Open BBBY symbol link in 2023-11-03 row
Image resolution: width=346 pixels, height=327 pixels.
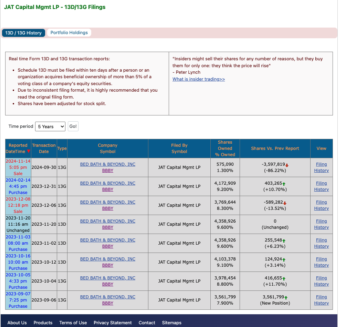point(108,246)
